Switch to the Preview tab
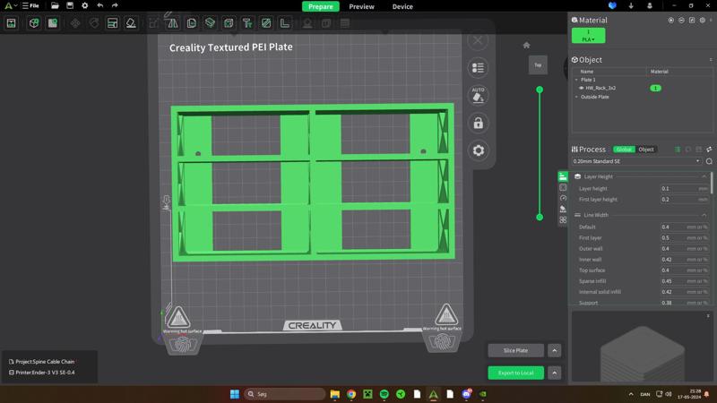Viewport: 717px width, 403px height. point(361,6)
